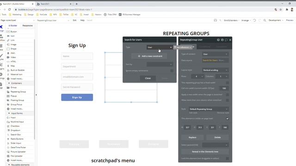Image resolution: width=296 pixels, height=166 pixels.
Task: Select the Picture Uploader element
Action: (x=18, y=152)
